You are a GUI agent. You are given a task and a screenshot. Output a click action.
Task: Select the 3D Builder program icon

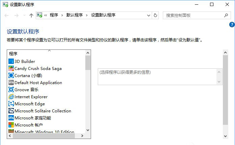[11, 61]
